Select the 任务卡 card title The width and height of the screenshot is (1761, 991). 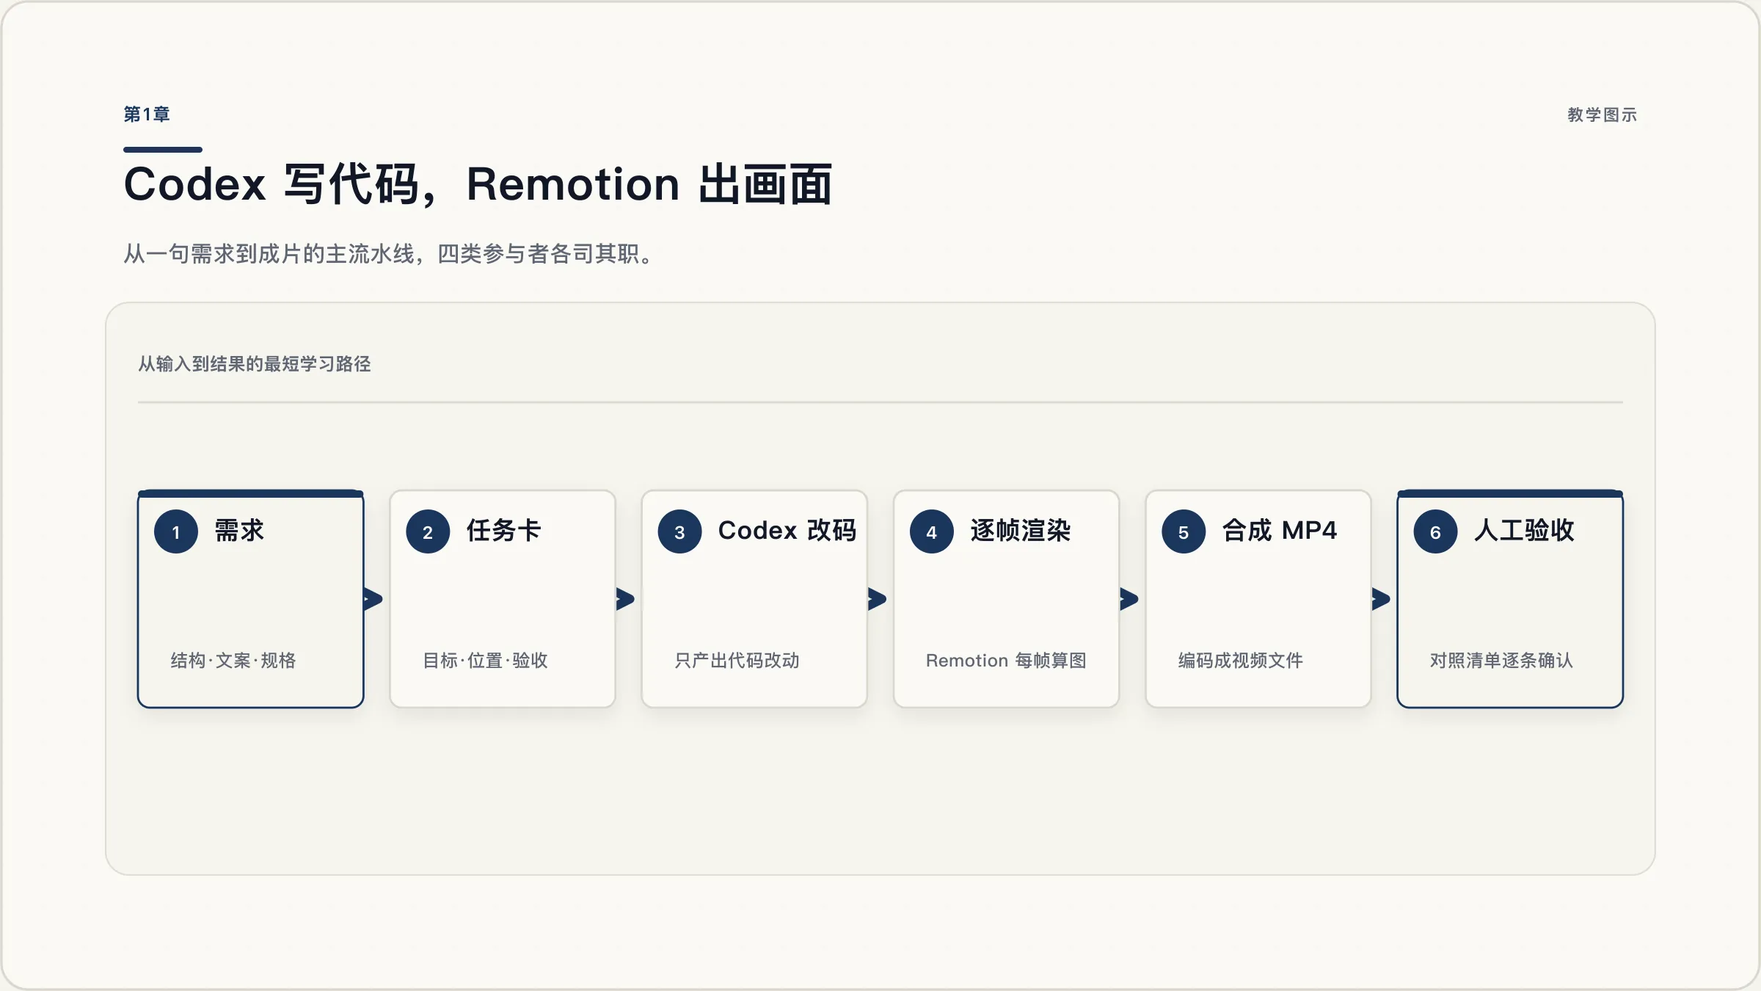(503, 530)
